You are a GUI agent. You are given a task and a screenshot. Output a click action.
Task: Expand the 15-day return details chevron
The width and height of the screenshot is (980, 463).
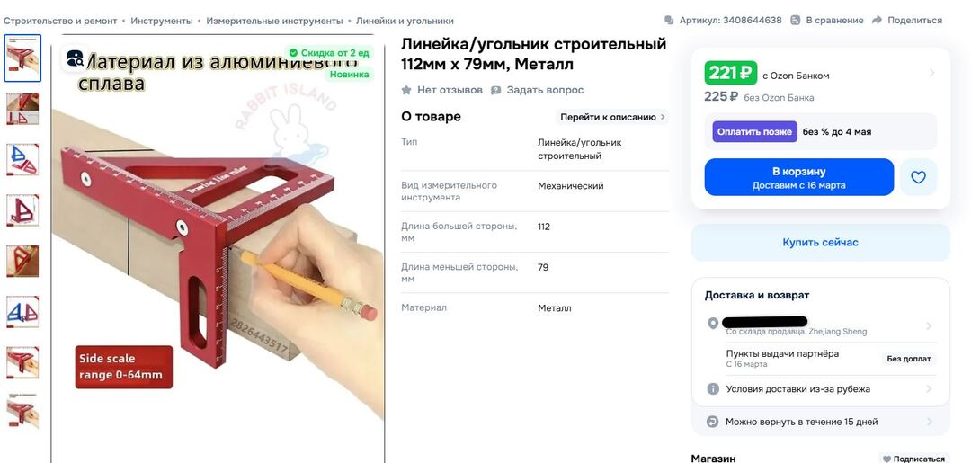tap(929, 422)
